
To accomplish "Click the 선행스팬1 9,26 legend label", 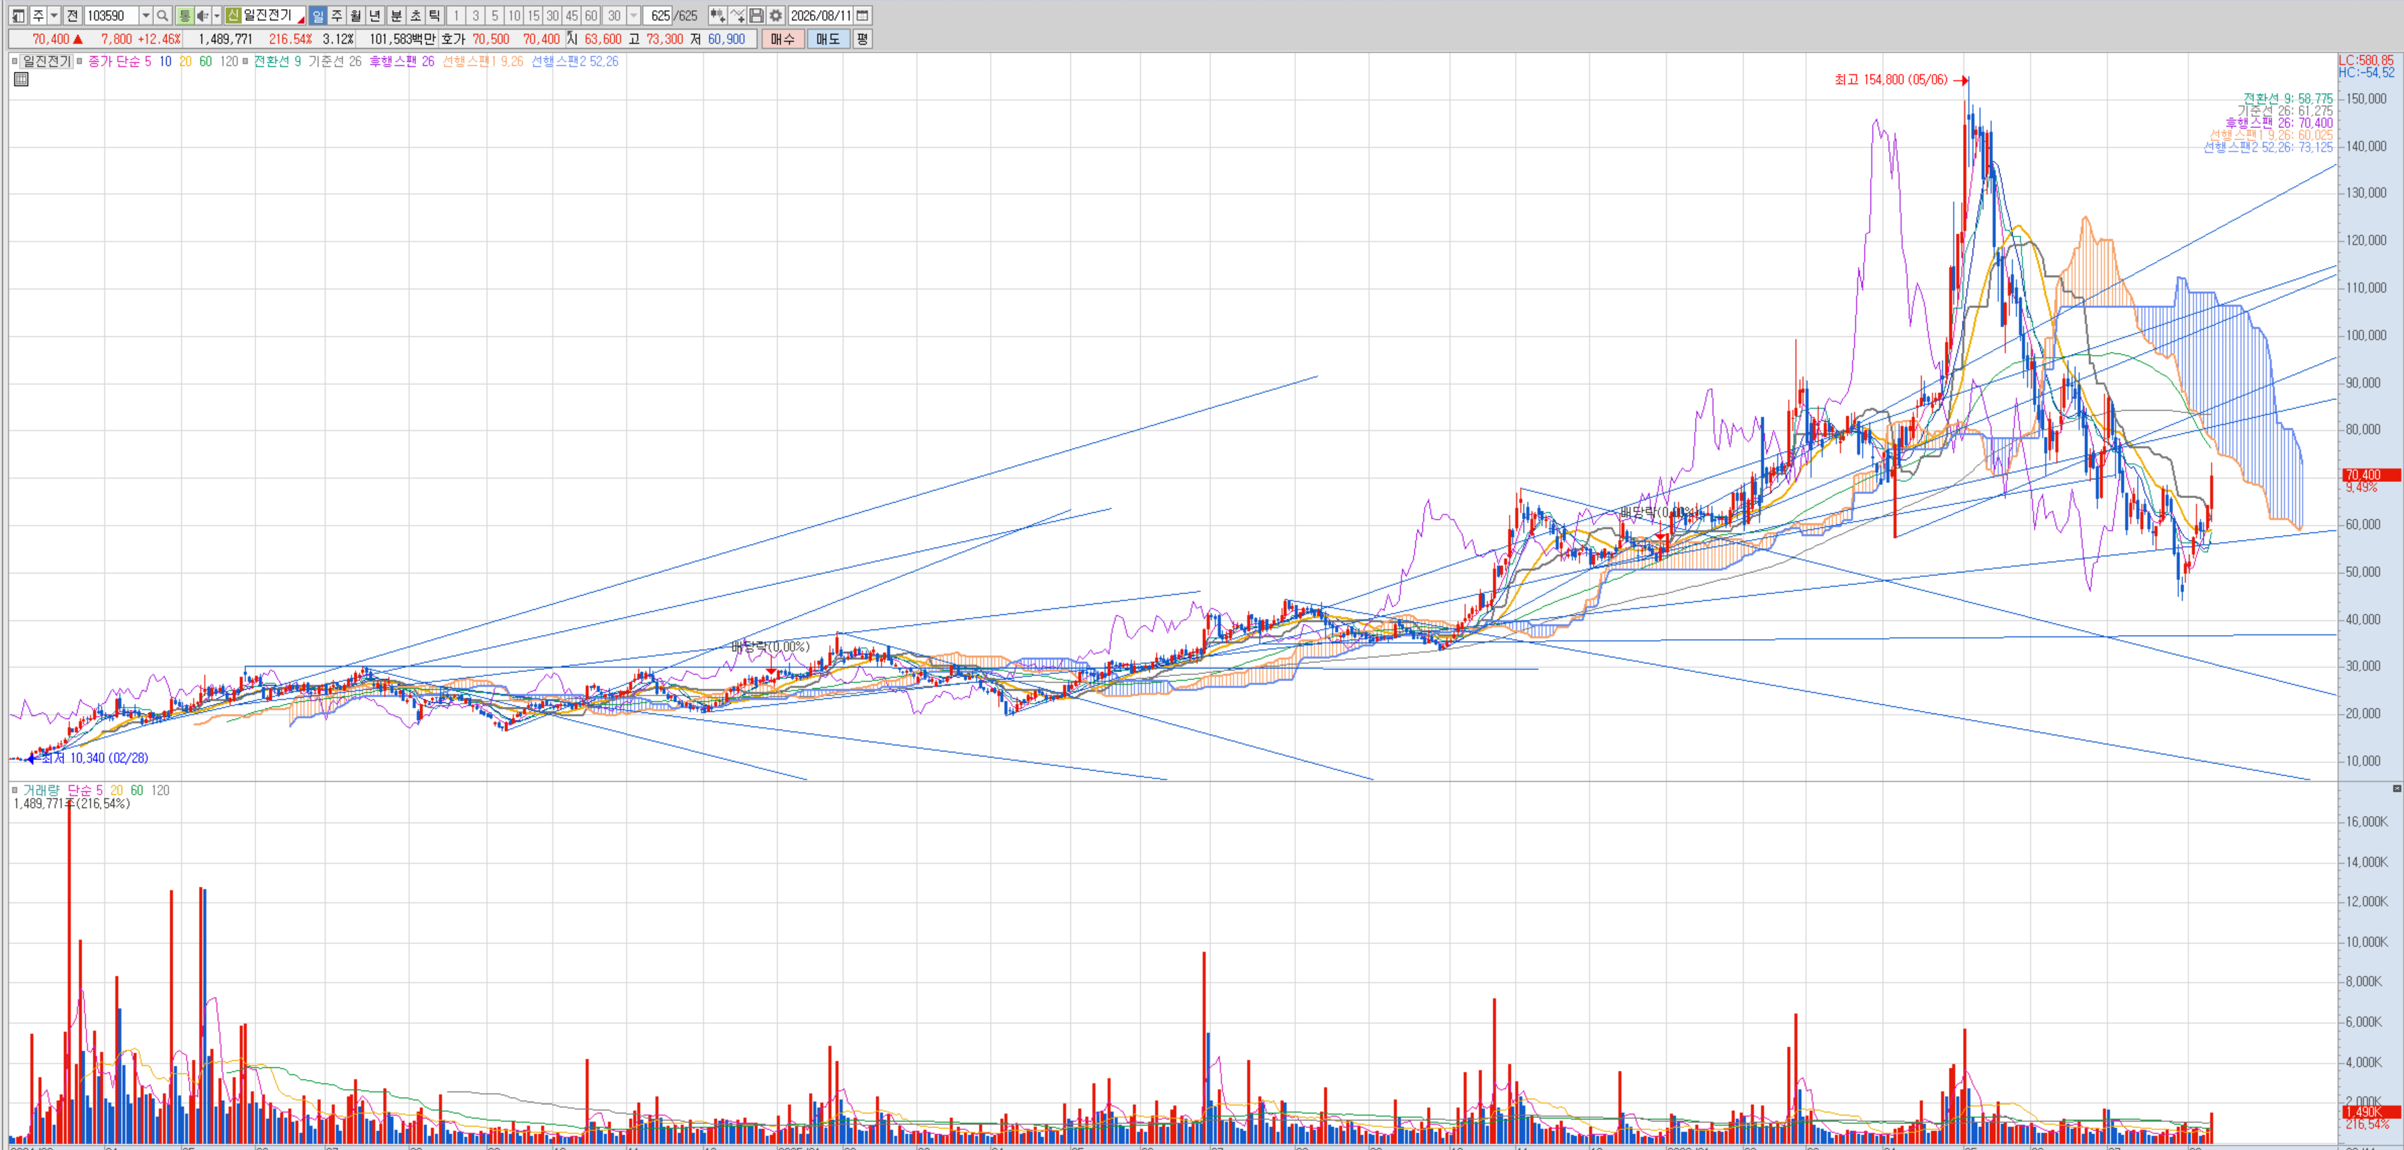I will pos(482,61).
